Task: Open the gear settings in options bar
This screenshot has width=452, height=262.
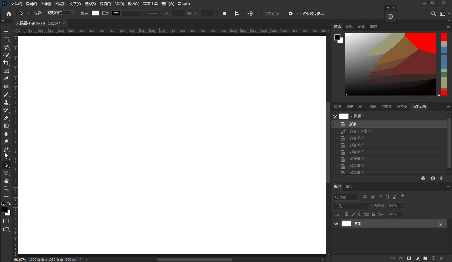Action: click(x=291, y=14)
